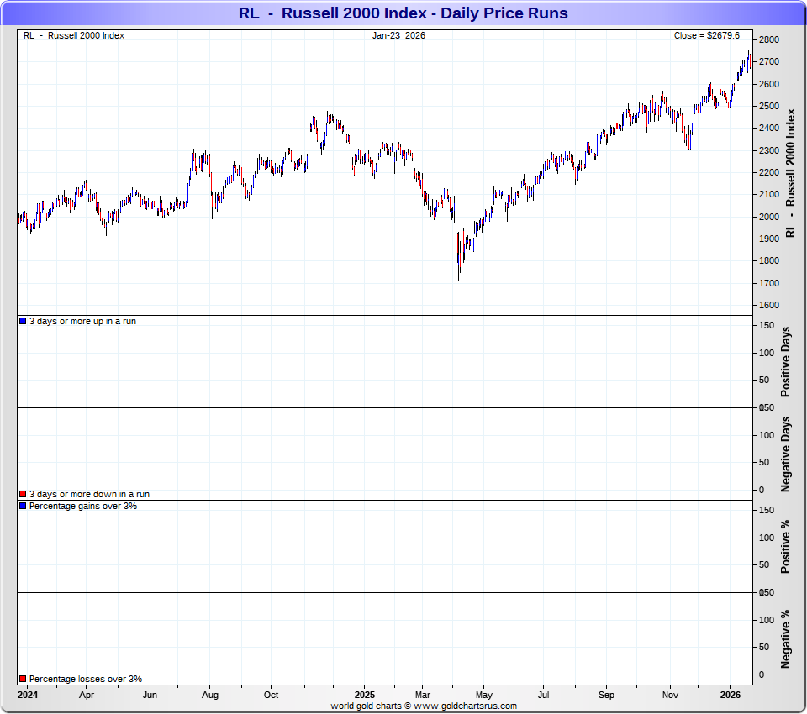Click the 'Oct' month label on the time axis
807x714 pixels.
click(x=272, y=695)
